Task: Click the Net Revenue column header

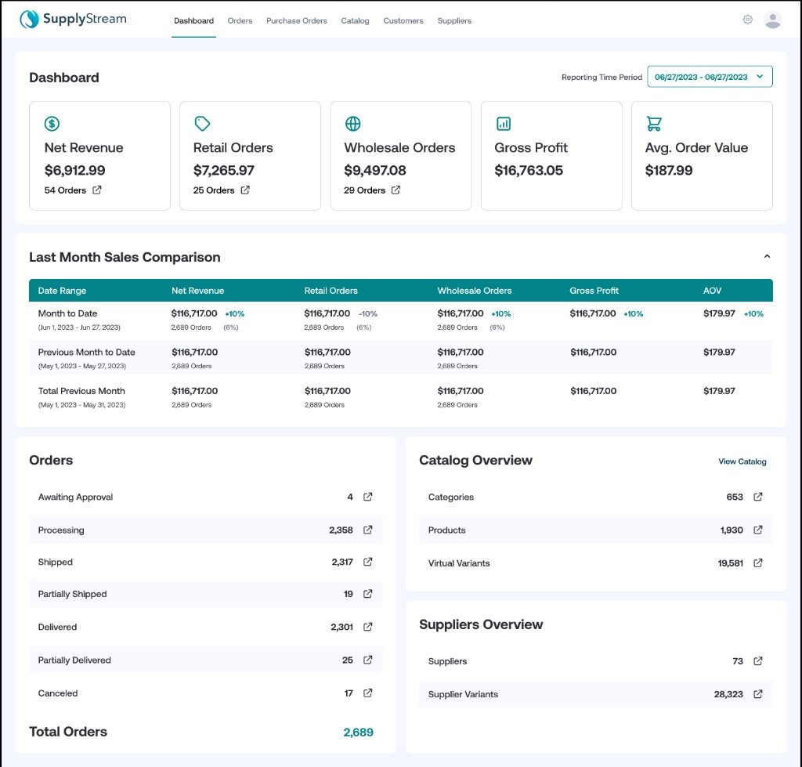Action: click(197, 291)
